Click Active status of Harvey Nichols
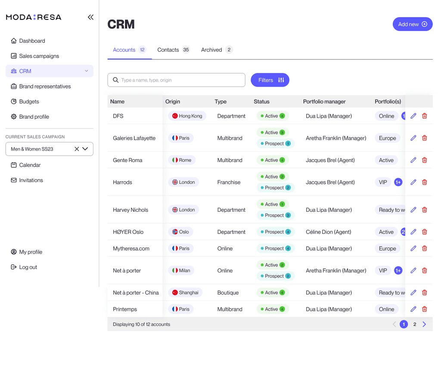Viewport: 441px width, 370px height. (273, 204)
